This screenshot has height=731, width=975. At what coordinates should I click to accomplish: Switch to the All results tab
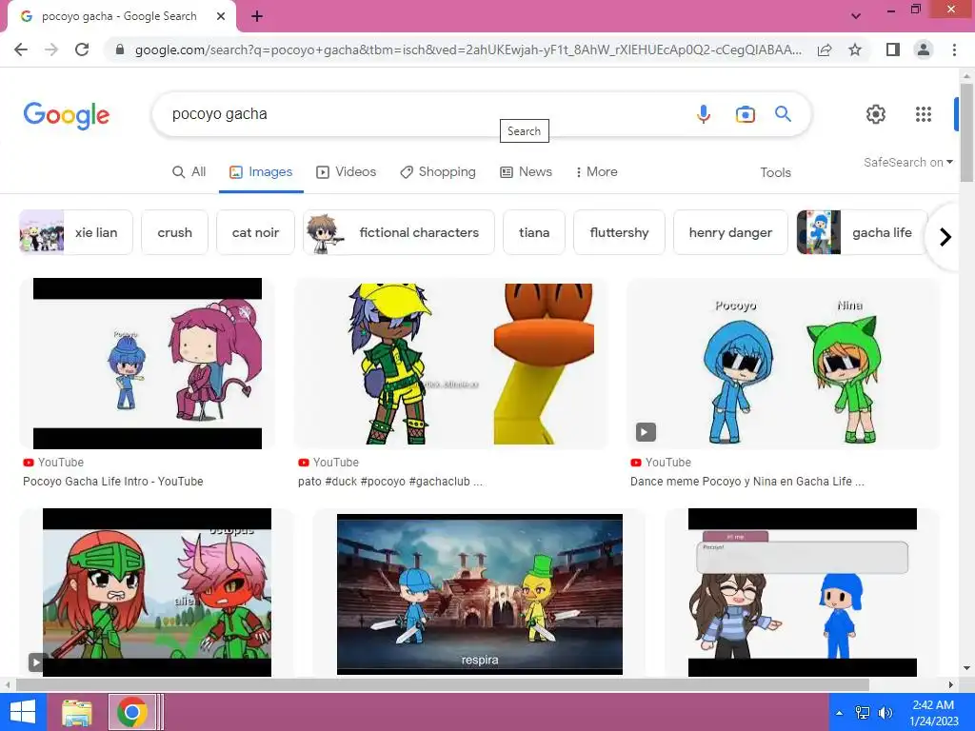coord(189,172)
